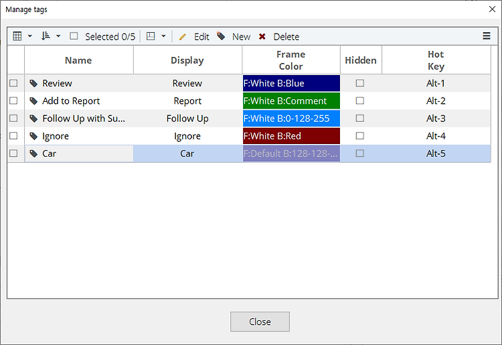Close the Manage tags dialog window
The width and height of the screenshot is (502, 345).
pyautogui.click(x=492, y=9)
